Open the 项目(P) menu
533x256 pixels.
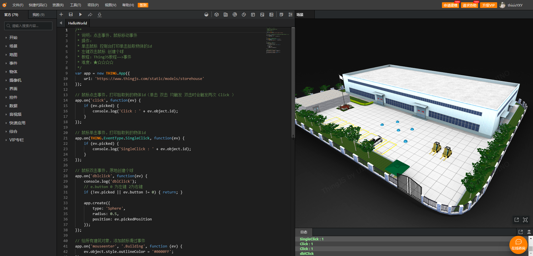point(93,5)
